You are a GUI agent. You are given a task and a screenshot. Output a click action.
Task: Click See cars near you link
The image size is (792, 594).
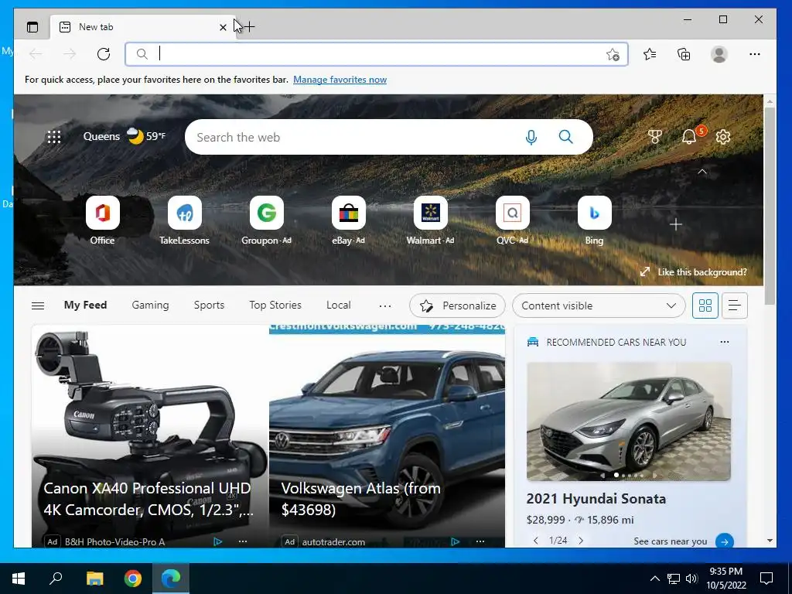(x=671, y=541)
